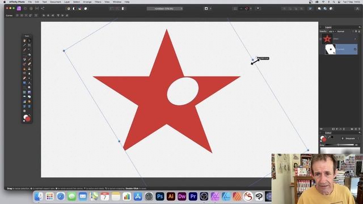Apply Auto White Balance from the toolbar

coord(86,8)
